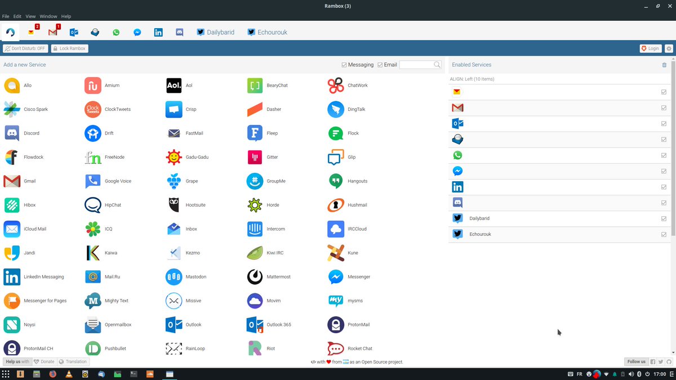This screenshot has width=676, height=380.
Task: Add the Allo service
Action: [18, 86]
